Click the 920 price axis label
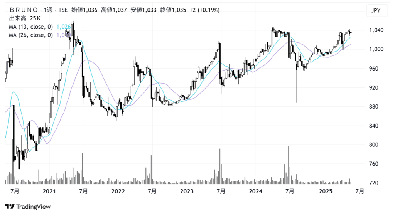The height and width of the screenshot is (215, 395). (373, 87)
